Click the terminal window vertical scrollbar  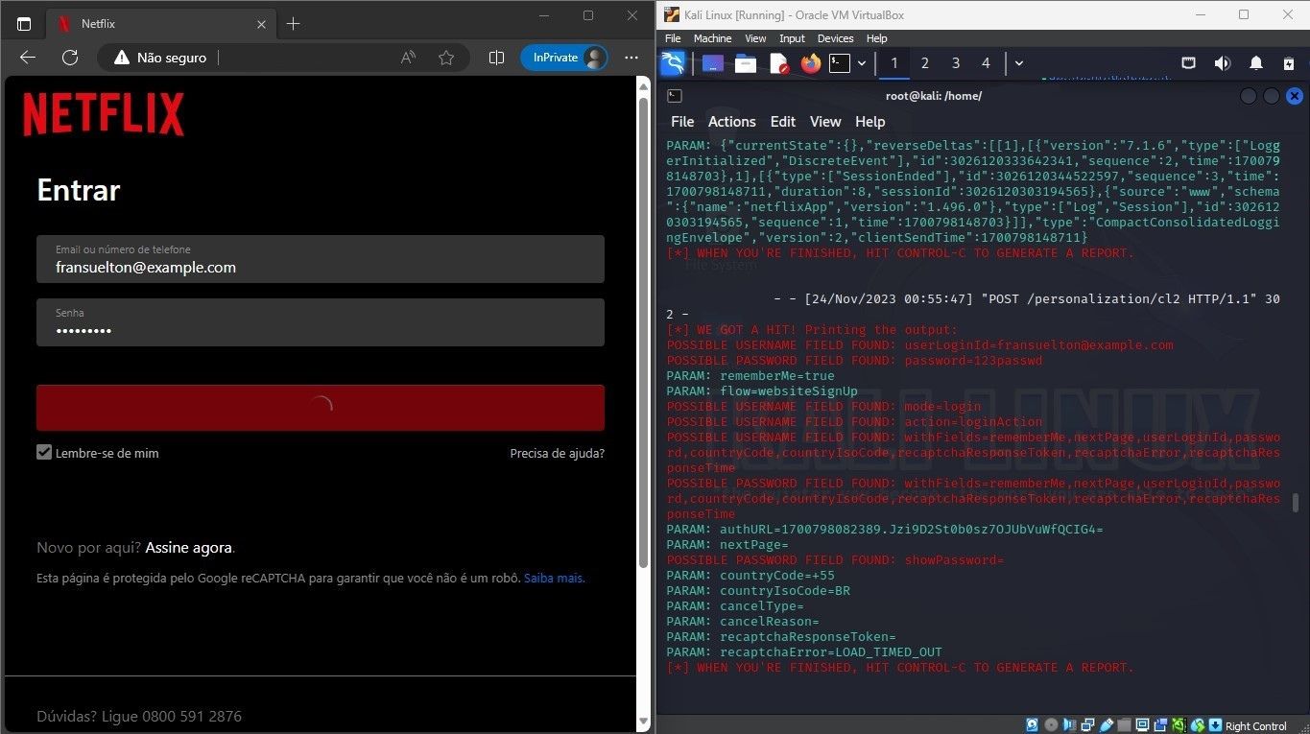click(x=1296, y=503)
